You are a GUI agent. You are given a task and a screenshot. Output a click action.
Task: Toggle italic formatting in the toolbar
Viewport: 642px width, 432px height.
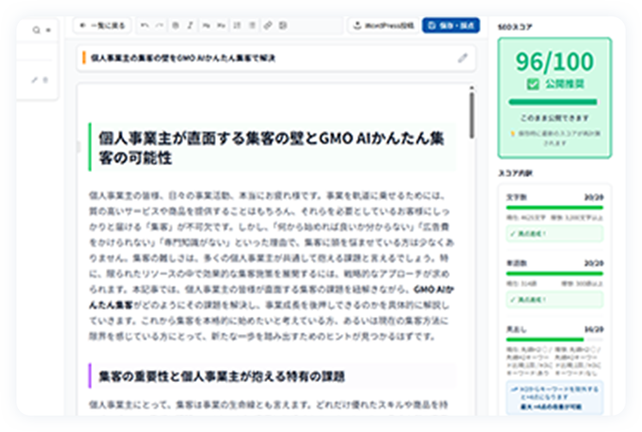pyautogui.click(x=190, y=26)
